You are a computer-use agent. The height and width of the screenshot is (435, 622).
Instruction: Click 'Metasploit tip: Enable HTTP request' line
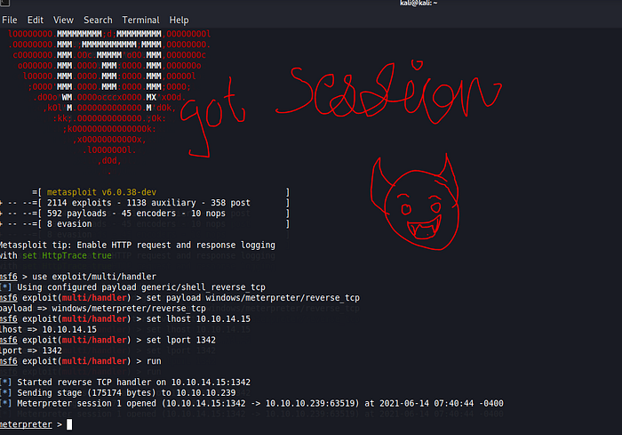point(138,246)
